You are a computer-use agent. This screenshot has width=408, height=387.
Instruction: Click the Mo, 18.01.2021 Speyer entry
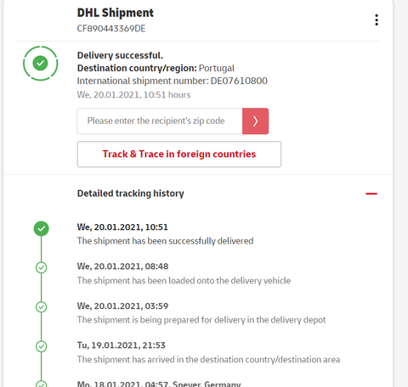click(x=159, y=384)
